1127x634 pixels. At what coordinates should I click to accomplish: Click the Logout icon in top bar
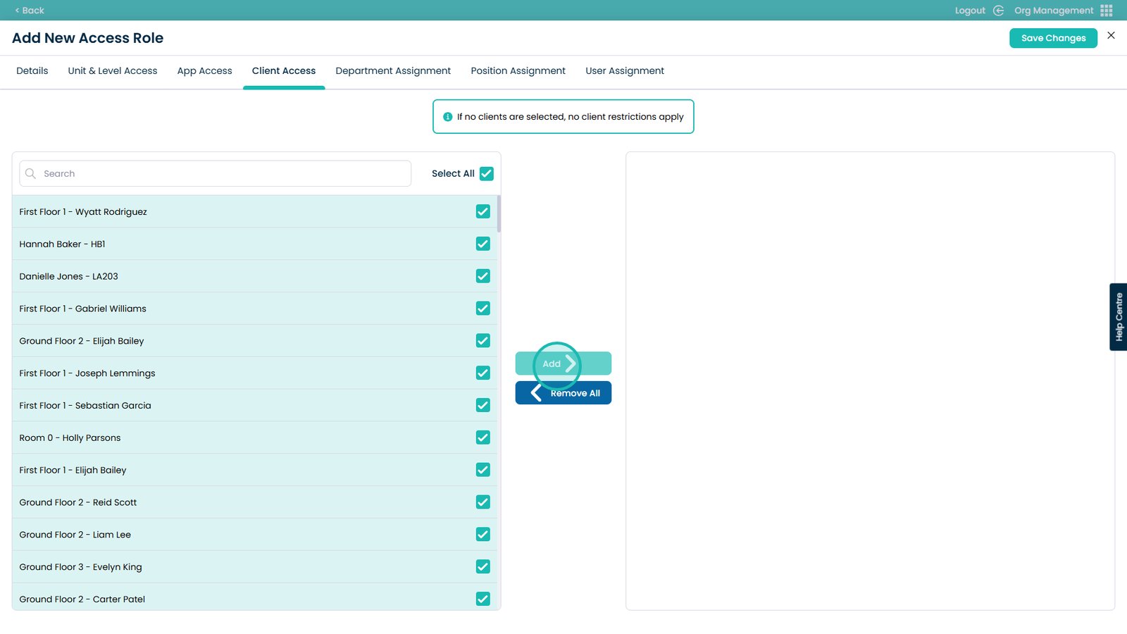998,11
